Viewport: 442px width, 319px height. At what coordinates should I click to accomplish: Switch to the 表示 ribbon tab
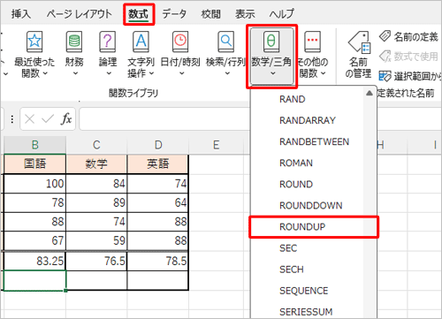(245, 14)
